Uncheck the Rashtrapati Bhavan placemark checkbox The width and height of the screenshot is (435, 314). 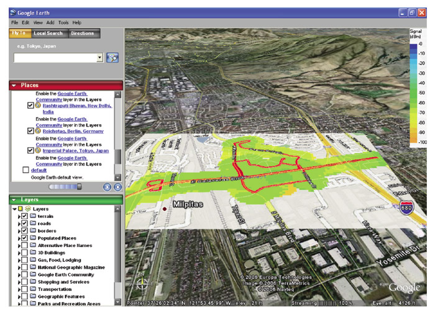pyautogui.click(x=30, y=105)
